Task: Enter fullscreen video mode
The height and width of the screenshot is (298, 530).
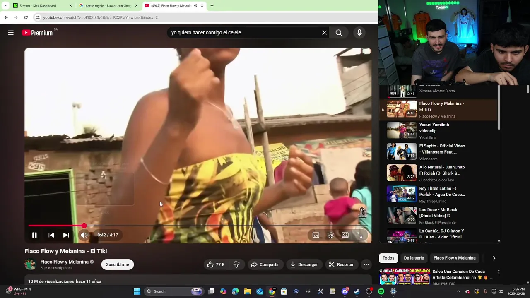Action: click(x=359, y=235)
